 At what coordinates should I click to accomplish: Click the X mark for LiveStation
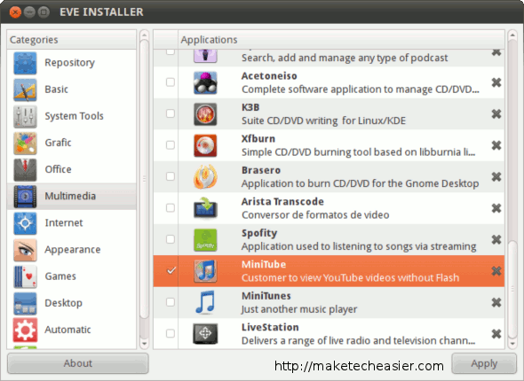pyautogui.click(x=496, y=334)
